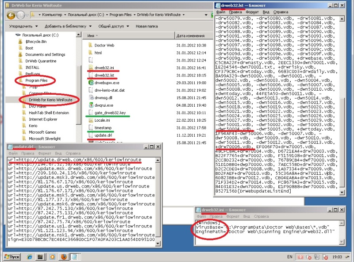Expand the Упорядочить dropdown

tap(21, 26)
